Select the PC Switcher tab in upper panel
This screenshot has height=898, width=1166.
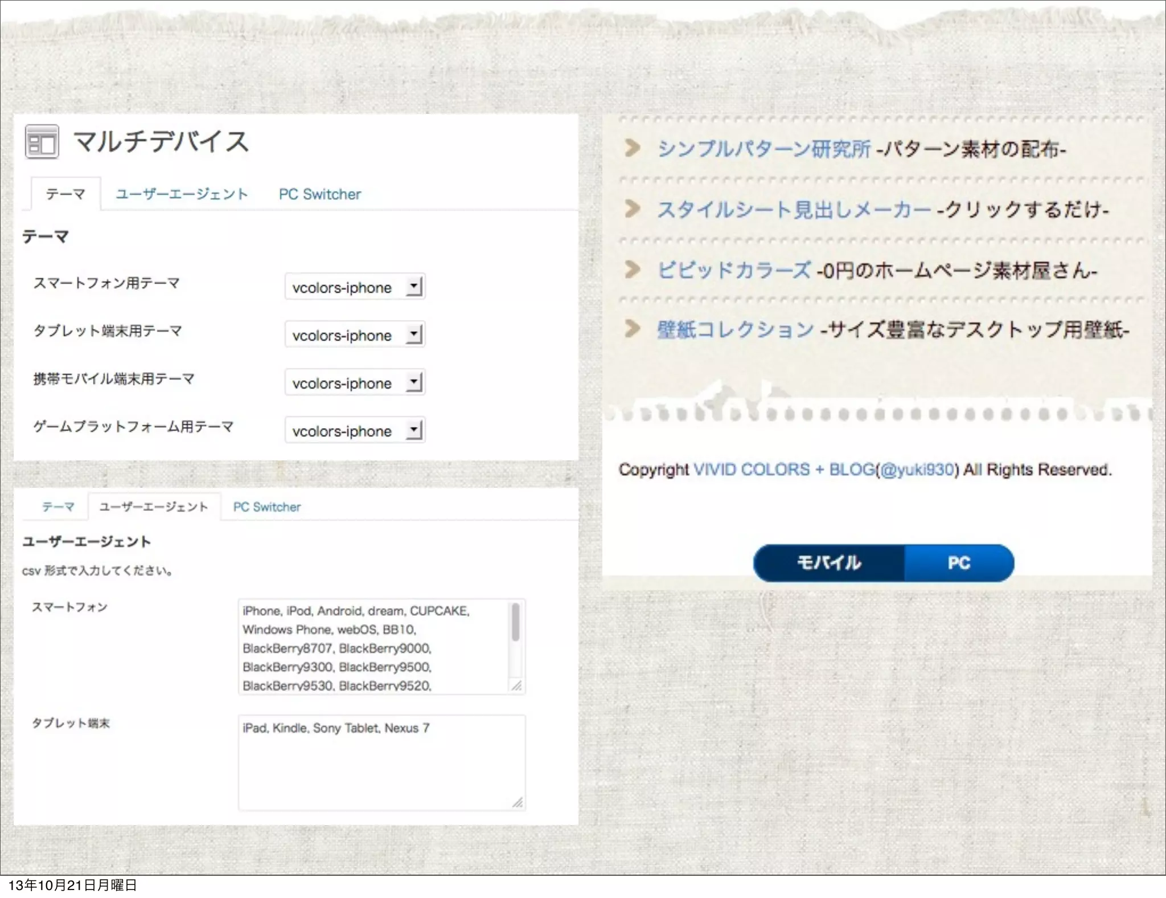tap(319, 194)
